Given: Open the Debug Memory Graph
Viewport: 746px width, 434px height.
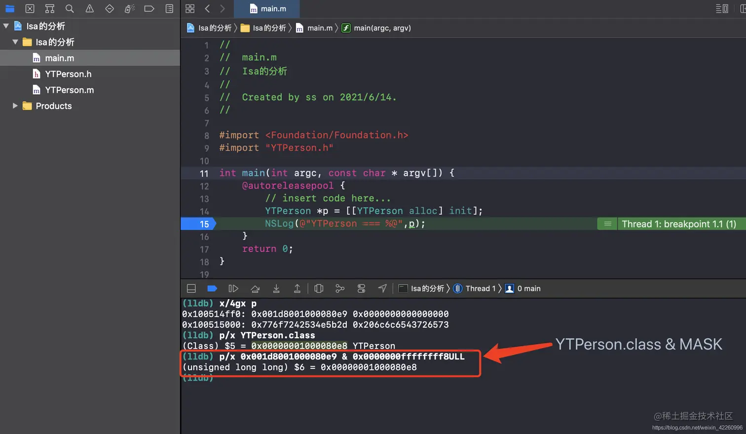Looking at the screenshot, I should pyautogui.click(x=340, y=288).
